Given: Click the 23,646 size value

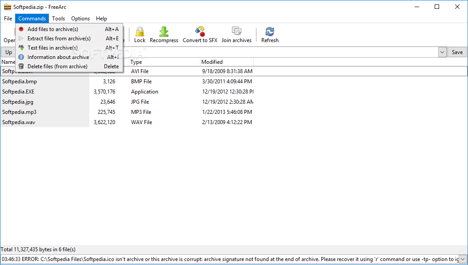Looking at the screenshot, I should tap(108, 101).
